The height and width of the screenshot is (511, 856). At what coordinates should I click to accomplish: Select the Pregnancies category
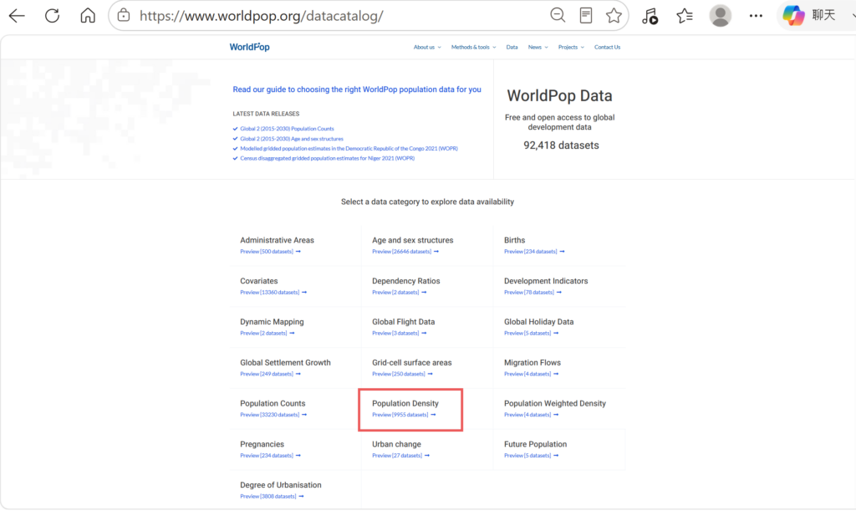click(262, 444)
